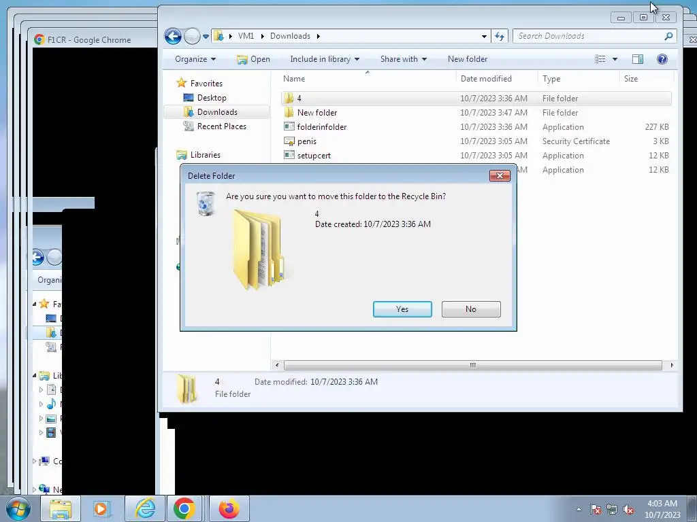Click the scrollbar right arrow
The height and width of the screenshot is (522, 697).
tap(672, 365)
